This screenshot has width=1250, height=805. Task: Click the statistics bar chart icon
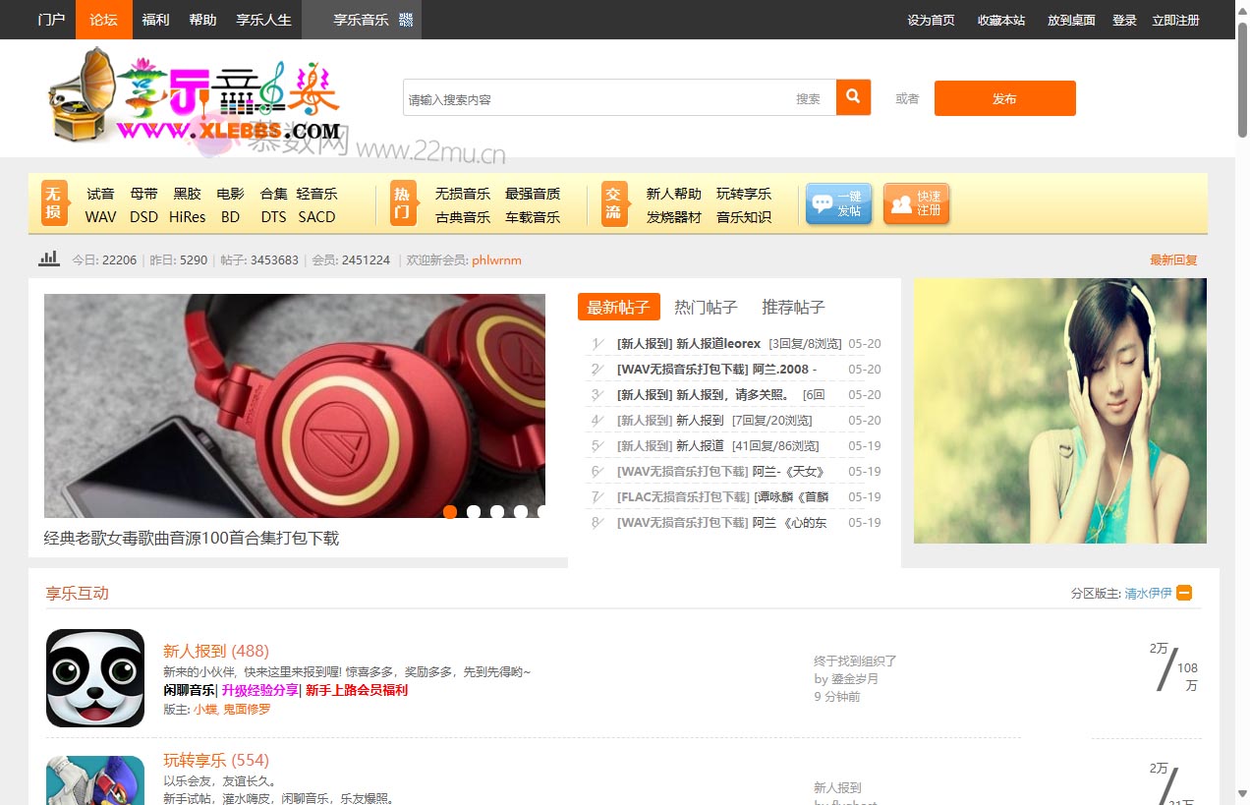[x=49, y=259]
